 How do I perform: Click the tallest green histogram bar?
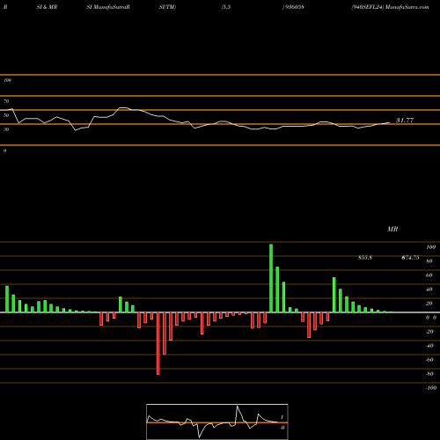(x=271, y=278)
